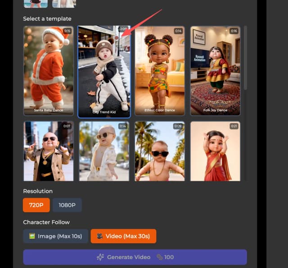Image resolution: width=288 pixels, height=268 pixels.
Task: Switch resolution to 1080P
Action: [x=67, y=205]
